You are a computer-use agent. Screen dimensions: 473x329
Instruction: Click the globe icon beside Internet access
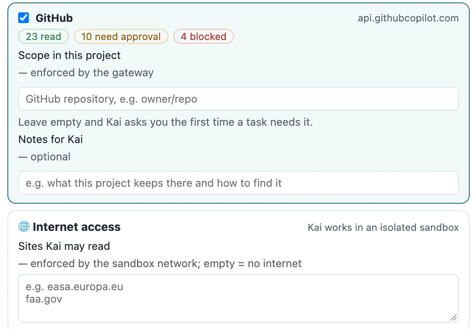24,227
